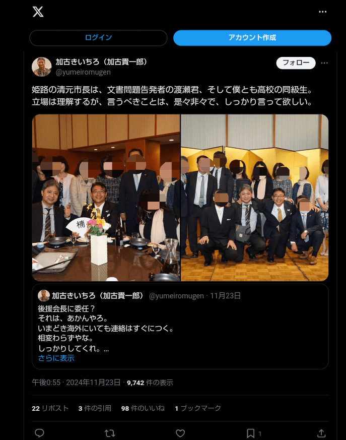This screenshot has width=346, height=440.
Task: View the 22 リポスト list
Action: 50,408
